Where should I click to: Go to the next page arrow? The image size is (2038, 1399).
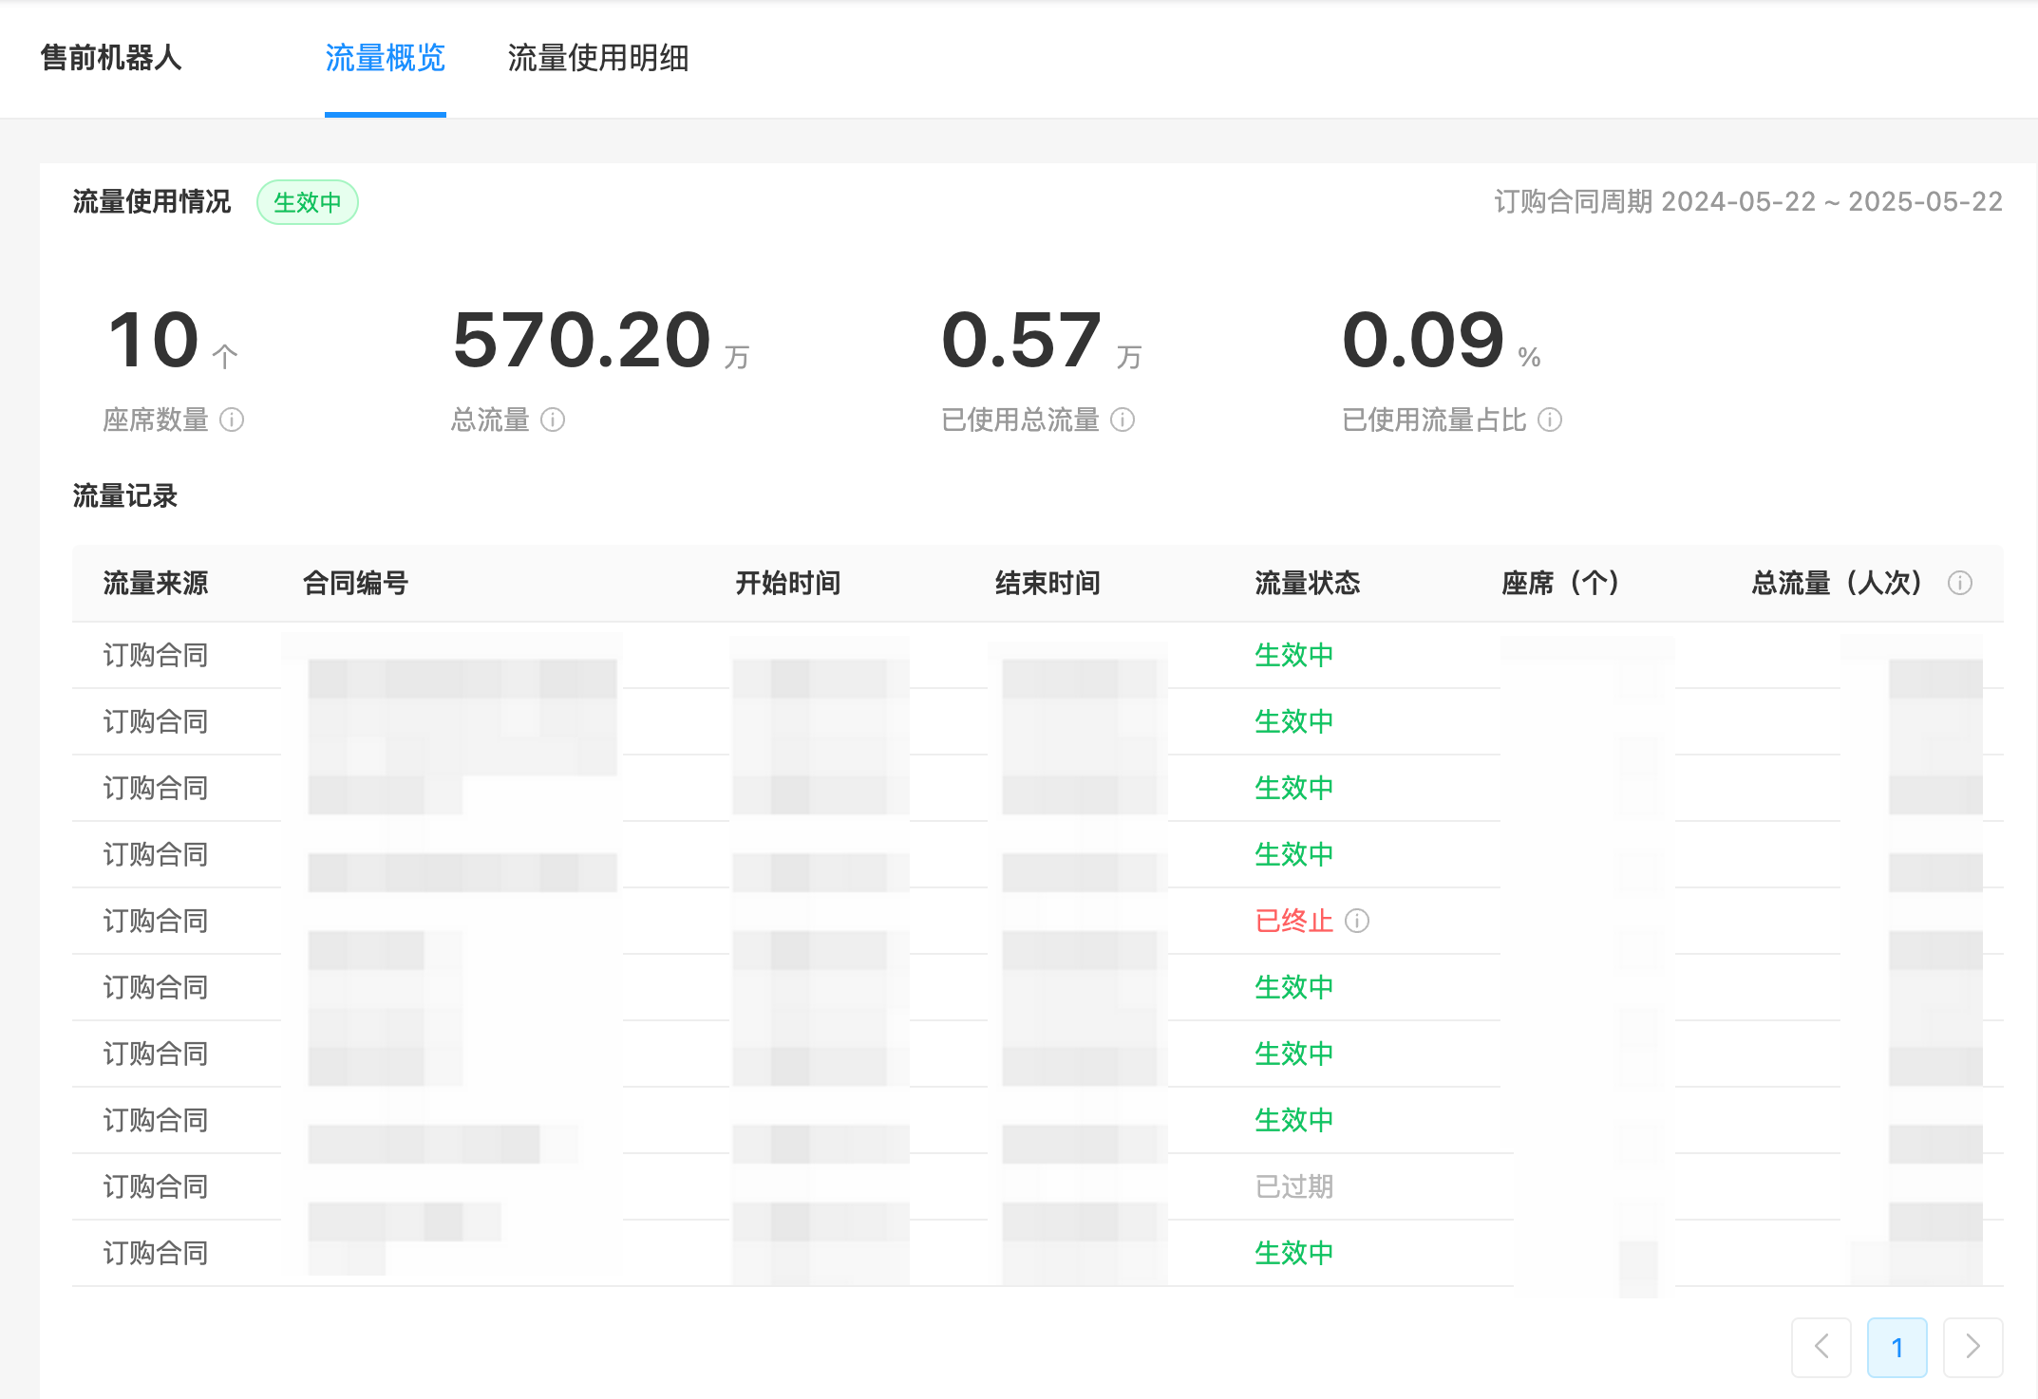click(x=1973, y=1347)
